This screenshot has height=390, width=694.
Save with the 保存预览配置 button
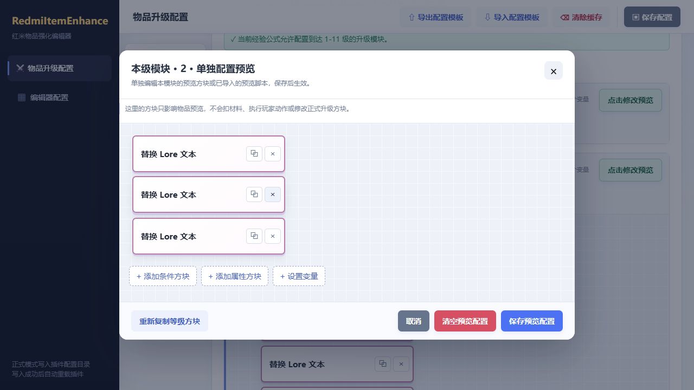click(x=532, y=321)
